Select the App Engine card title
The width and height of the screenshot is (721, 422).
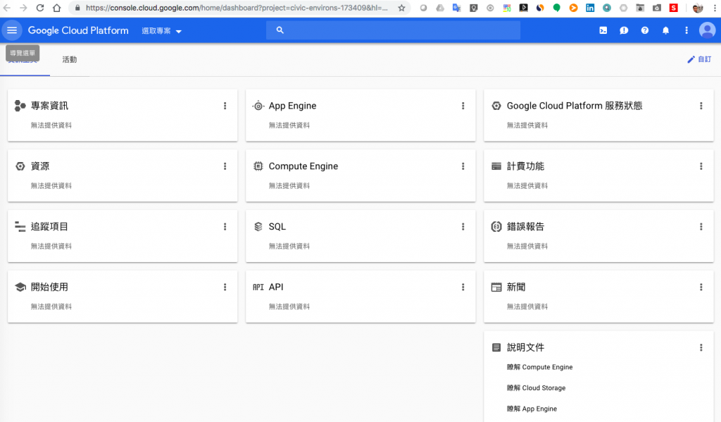coord(292,106)
